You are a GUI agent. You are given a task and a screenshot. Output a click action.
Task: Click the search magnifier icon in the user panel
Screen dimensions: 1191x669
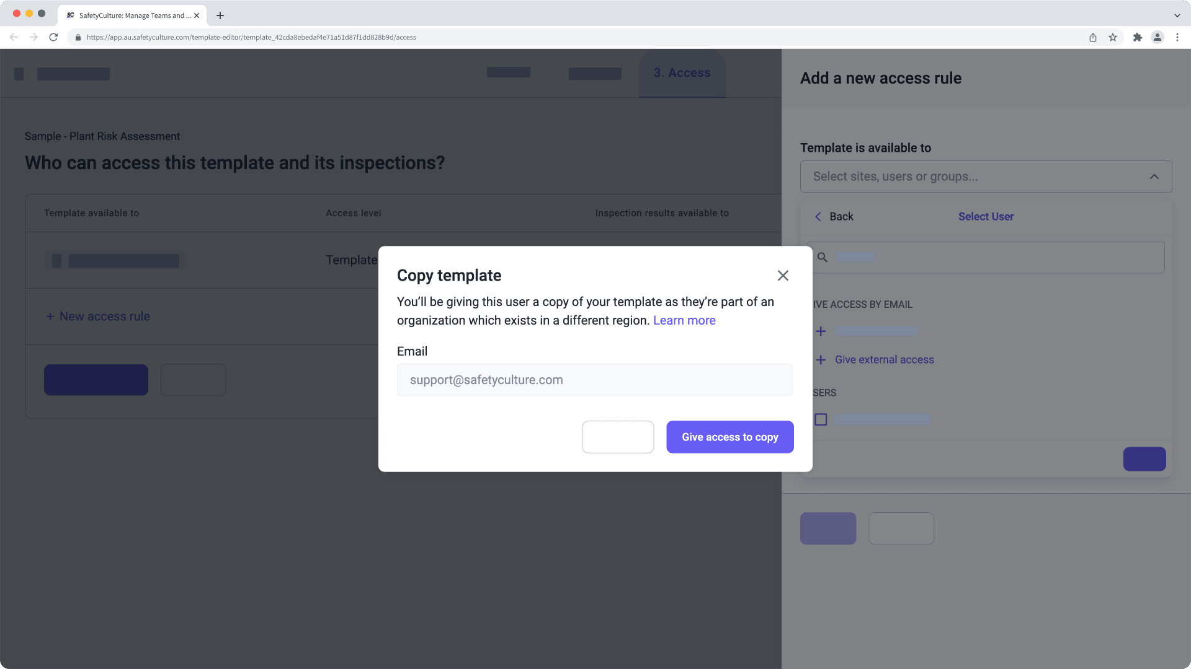[x=822, y=256]
